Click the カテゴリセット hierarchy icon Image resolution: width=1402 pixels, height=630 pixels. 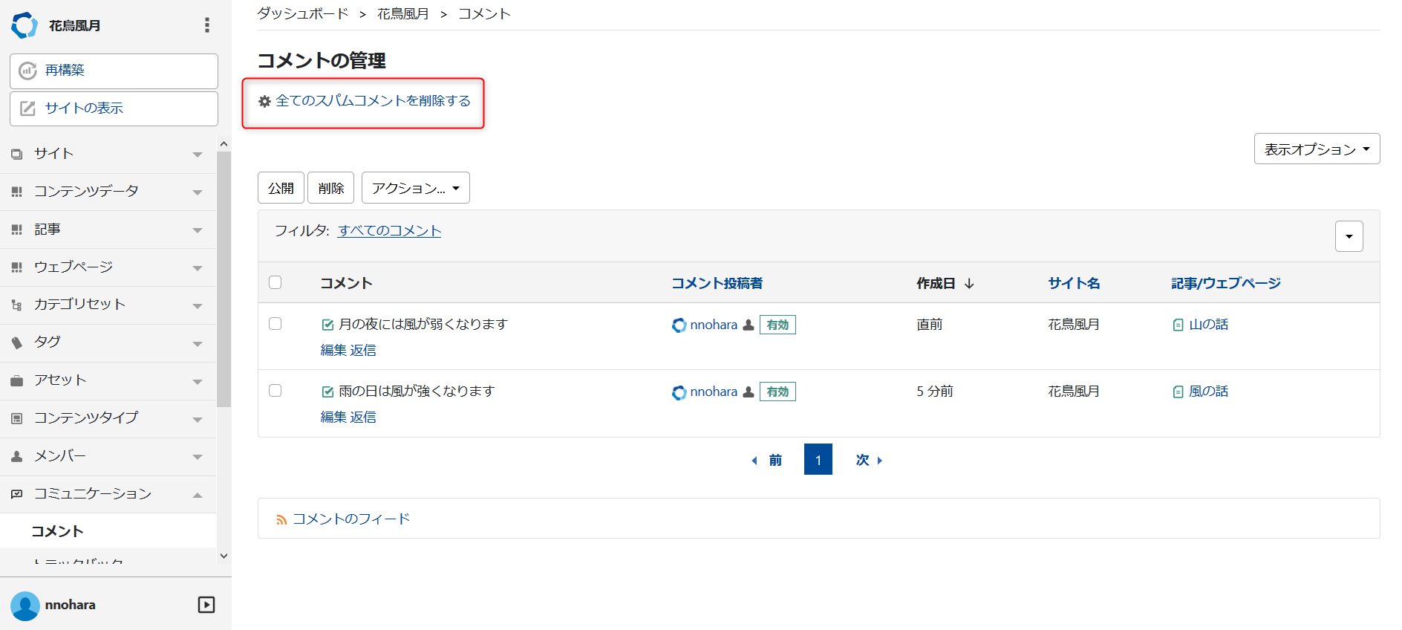coord(17,305)
